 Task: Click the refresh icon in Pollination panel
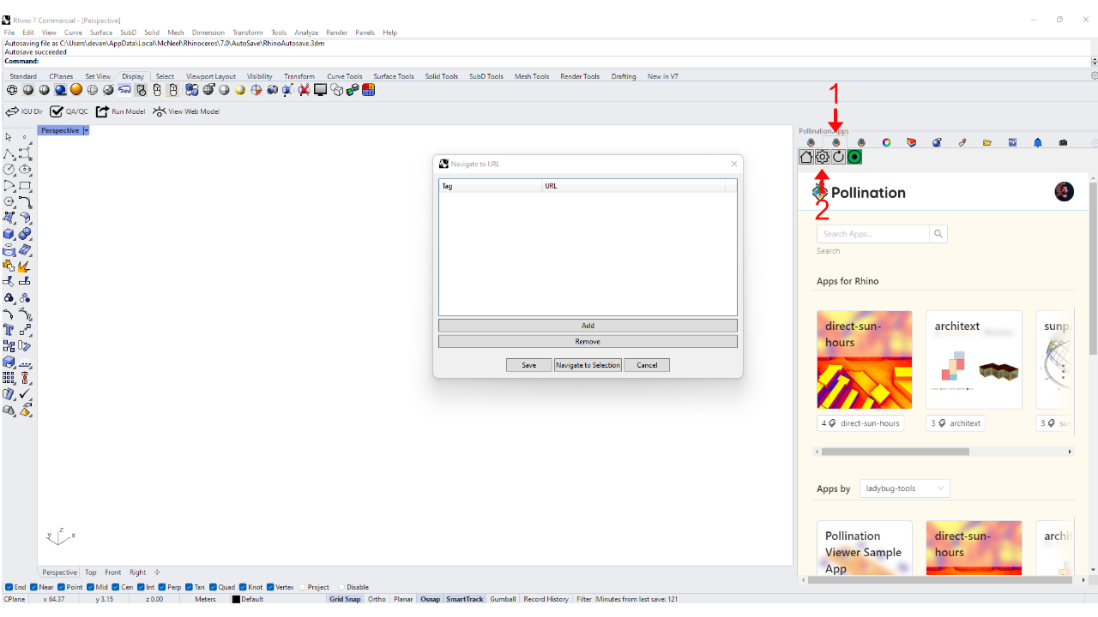point(838,157)
